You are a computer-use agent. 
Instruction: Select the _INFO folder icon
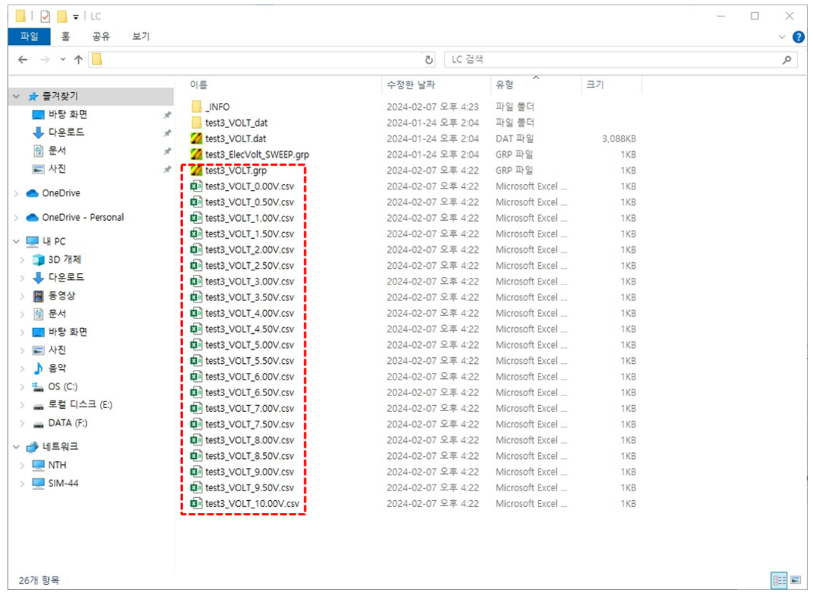[x=197, y=107]
